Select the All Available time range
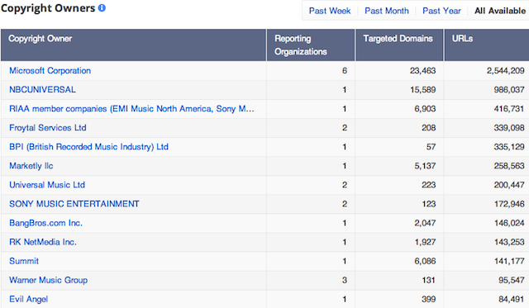 [x=500, y=11]
